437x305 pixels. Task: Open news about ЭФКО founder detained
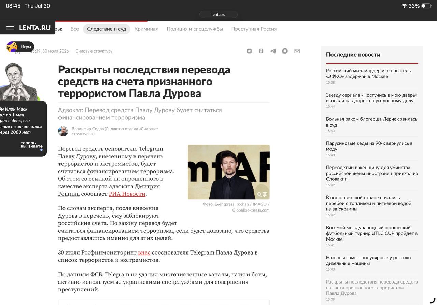click(368, 73)
